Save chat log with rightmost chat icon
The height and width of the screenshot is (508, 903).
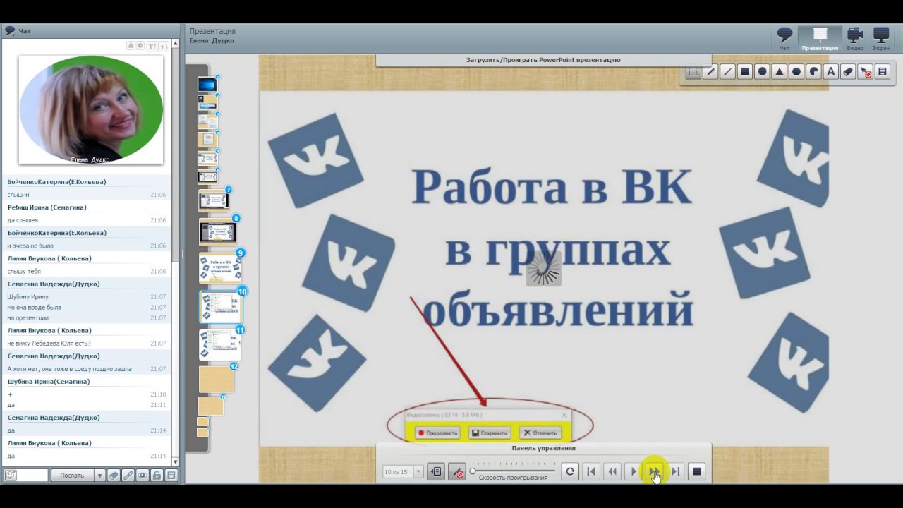click(x=171, y=476)
